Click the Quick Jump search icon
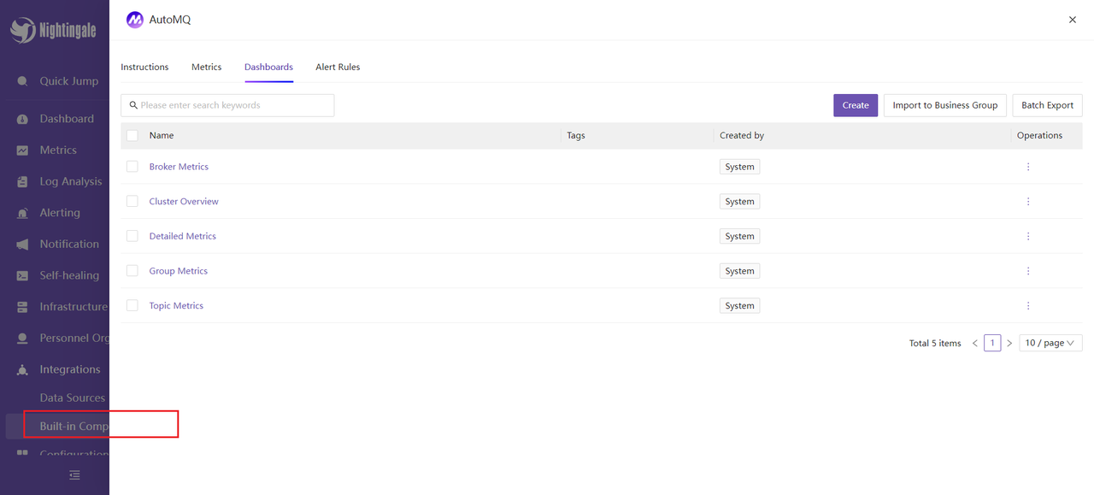1094x495 pixels. [x=23, y=81]
